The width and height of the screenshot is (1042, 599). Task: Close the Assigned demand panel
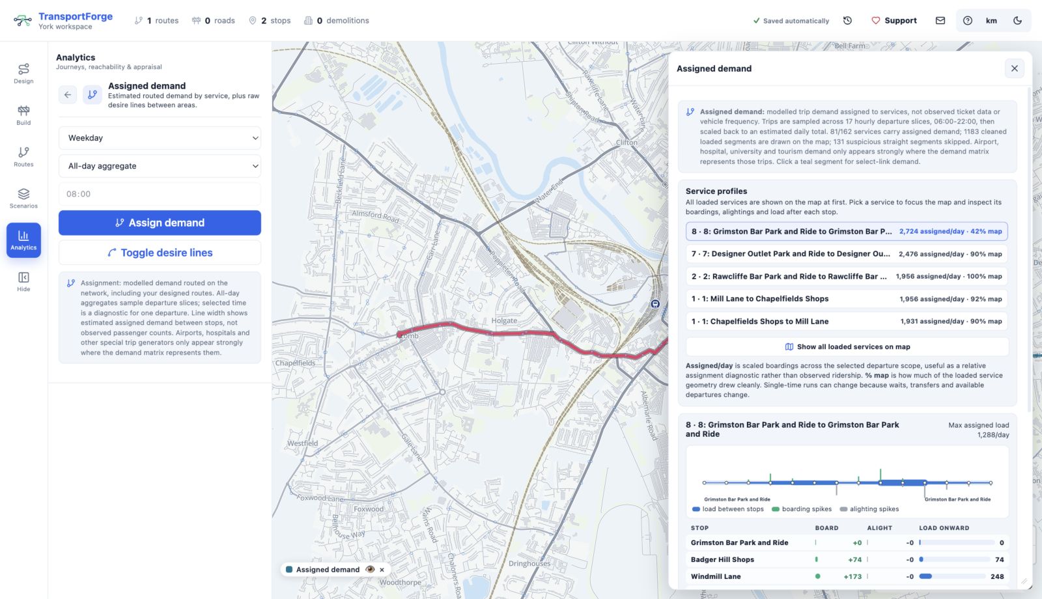pyautogui.click(x=1014, y=68)
